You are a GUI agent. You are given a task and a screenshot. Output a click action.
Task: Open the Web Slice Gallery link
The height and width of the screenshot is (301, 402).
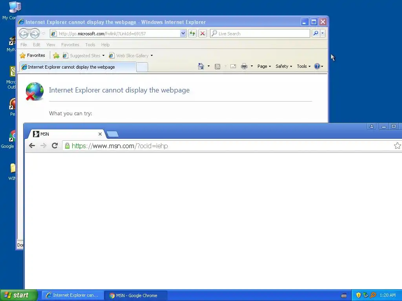click(129, 56)
